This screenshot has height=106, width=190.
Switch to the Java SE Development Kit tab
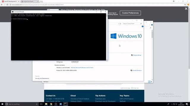click(10, 1)
